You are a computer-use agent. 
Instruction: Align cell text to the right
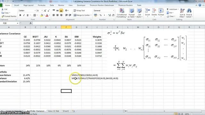point(61,15)
